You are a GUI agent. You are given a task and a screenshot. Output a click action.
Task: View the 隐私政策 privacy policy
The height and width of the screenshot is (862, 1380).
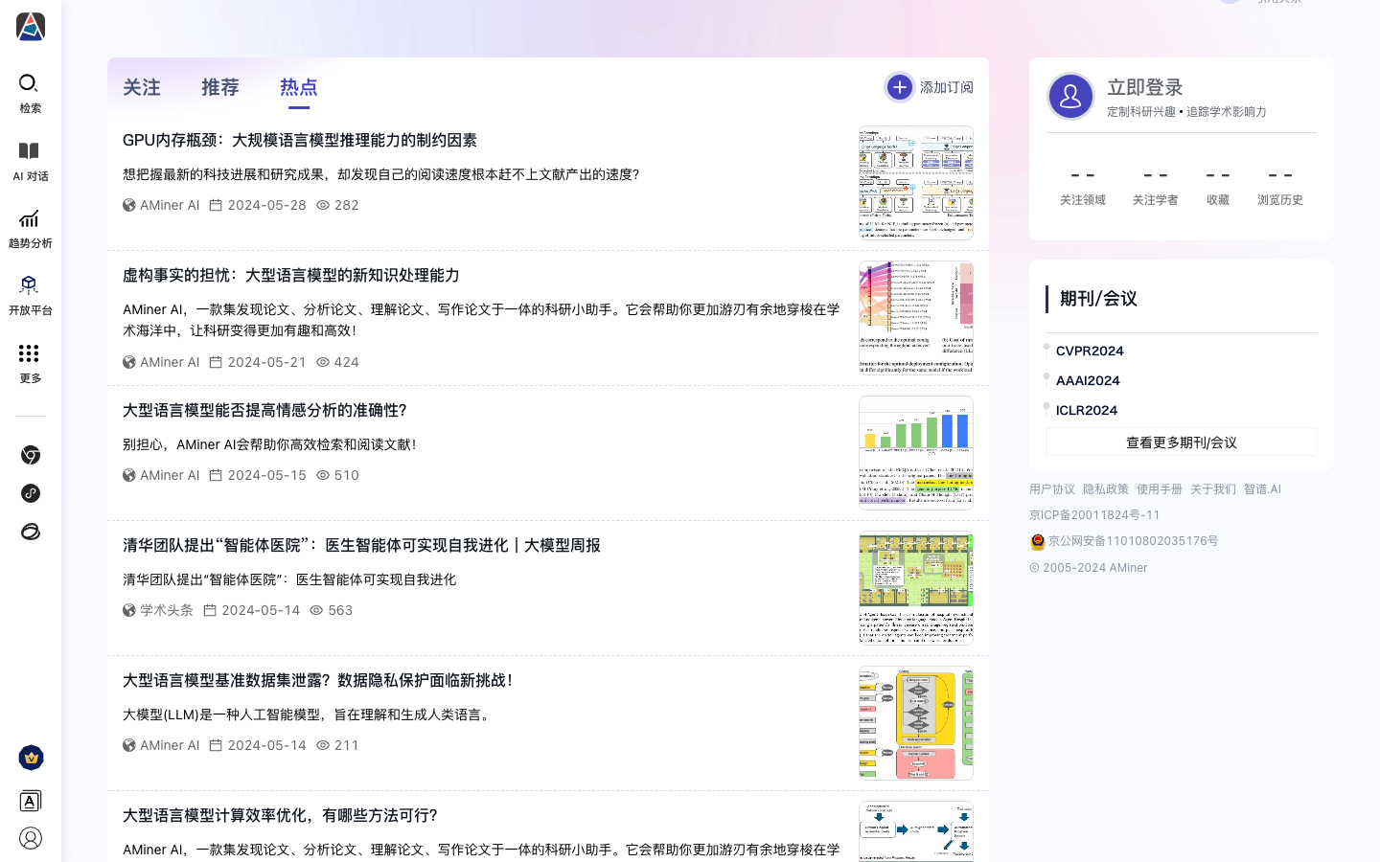pos(1105,488)
